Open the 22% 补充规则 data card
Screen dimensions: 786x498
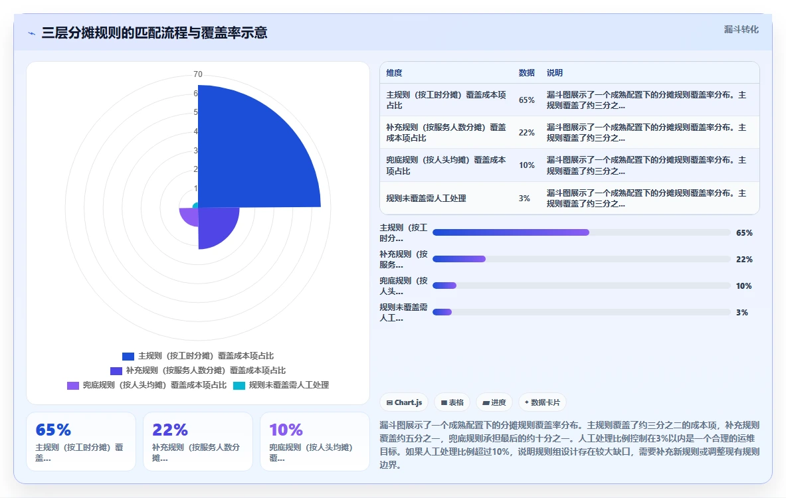click(x=198, y=442)
